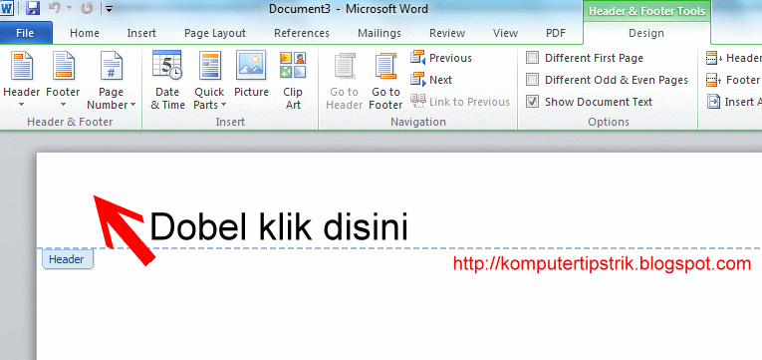This screenshot has height=360, width=762.
Task: Click the Undo icon in Quick Access toolbar
Action: coord(54,8)
